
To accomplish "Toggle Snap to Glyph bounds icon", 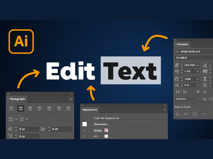I will tap(195, 114).
